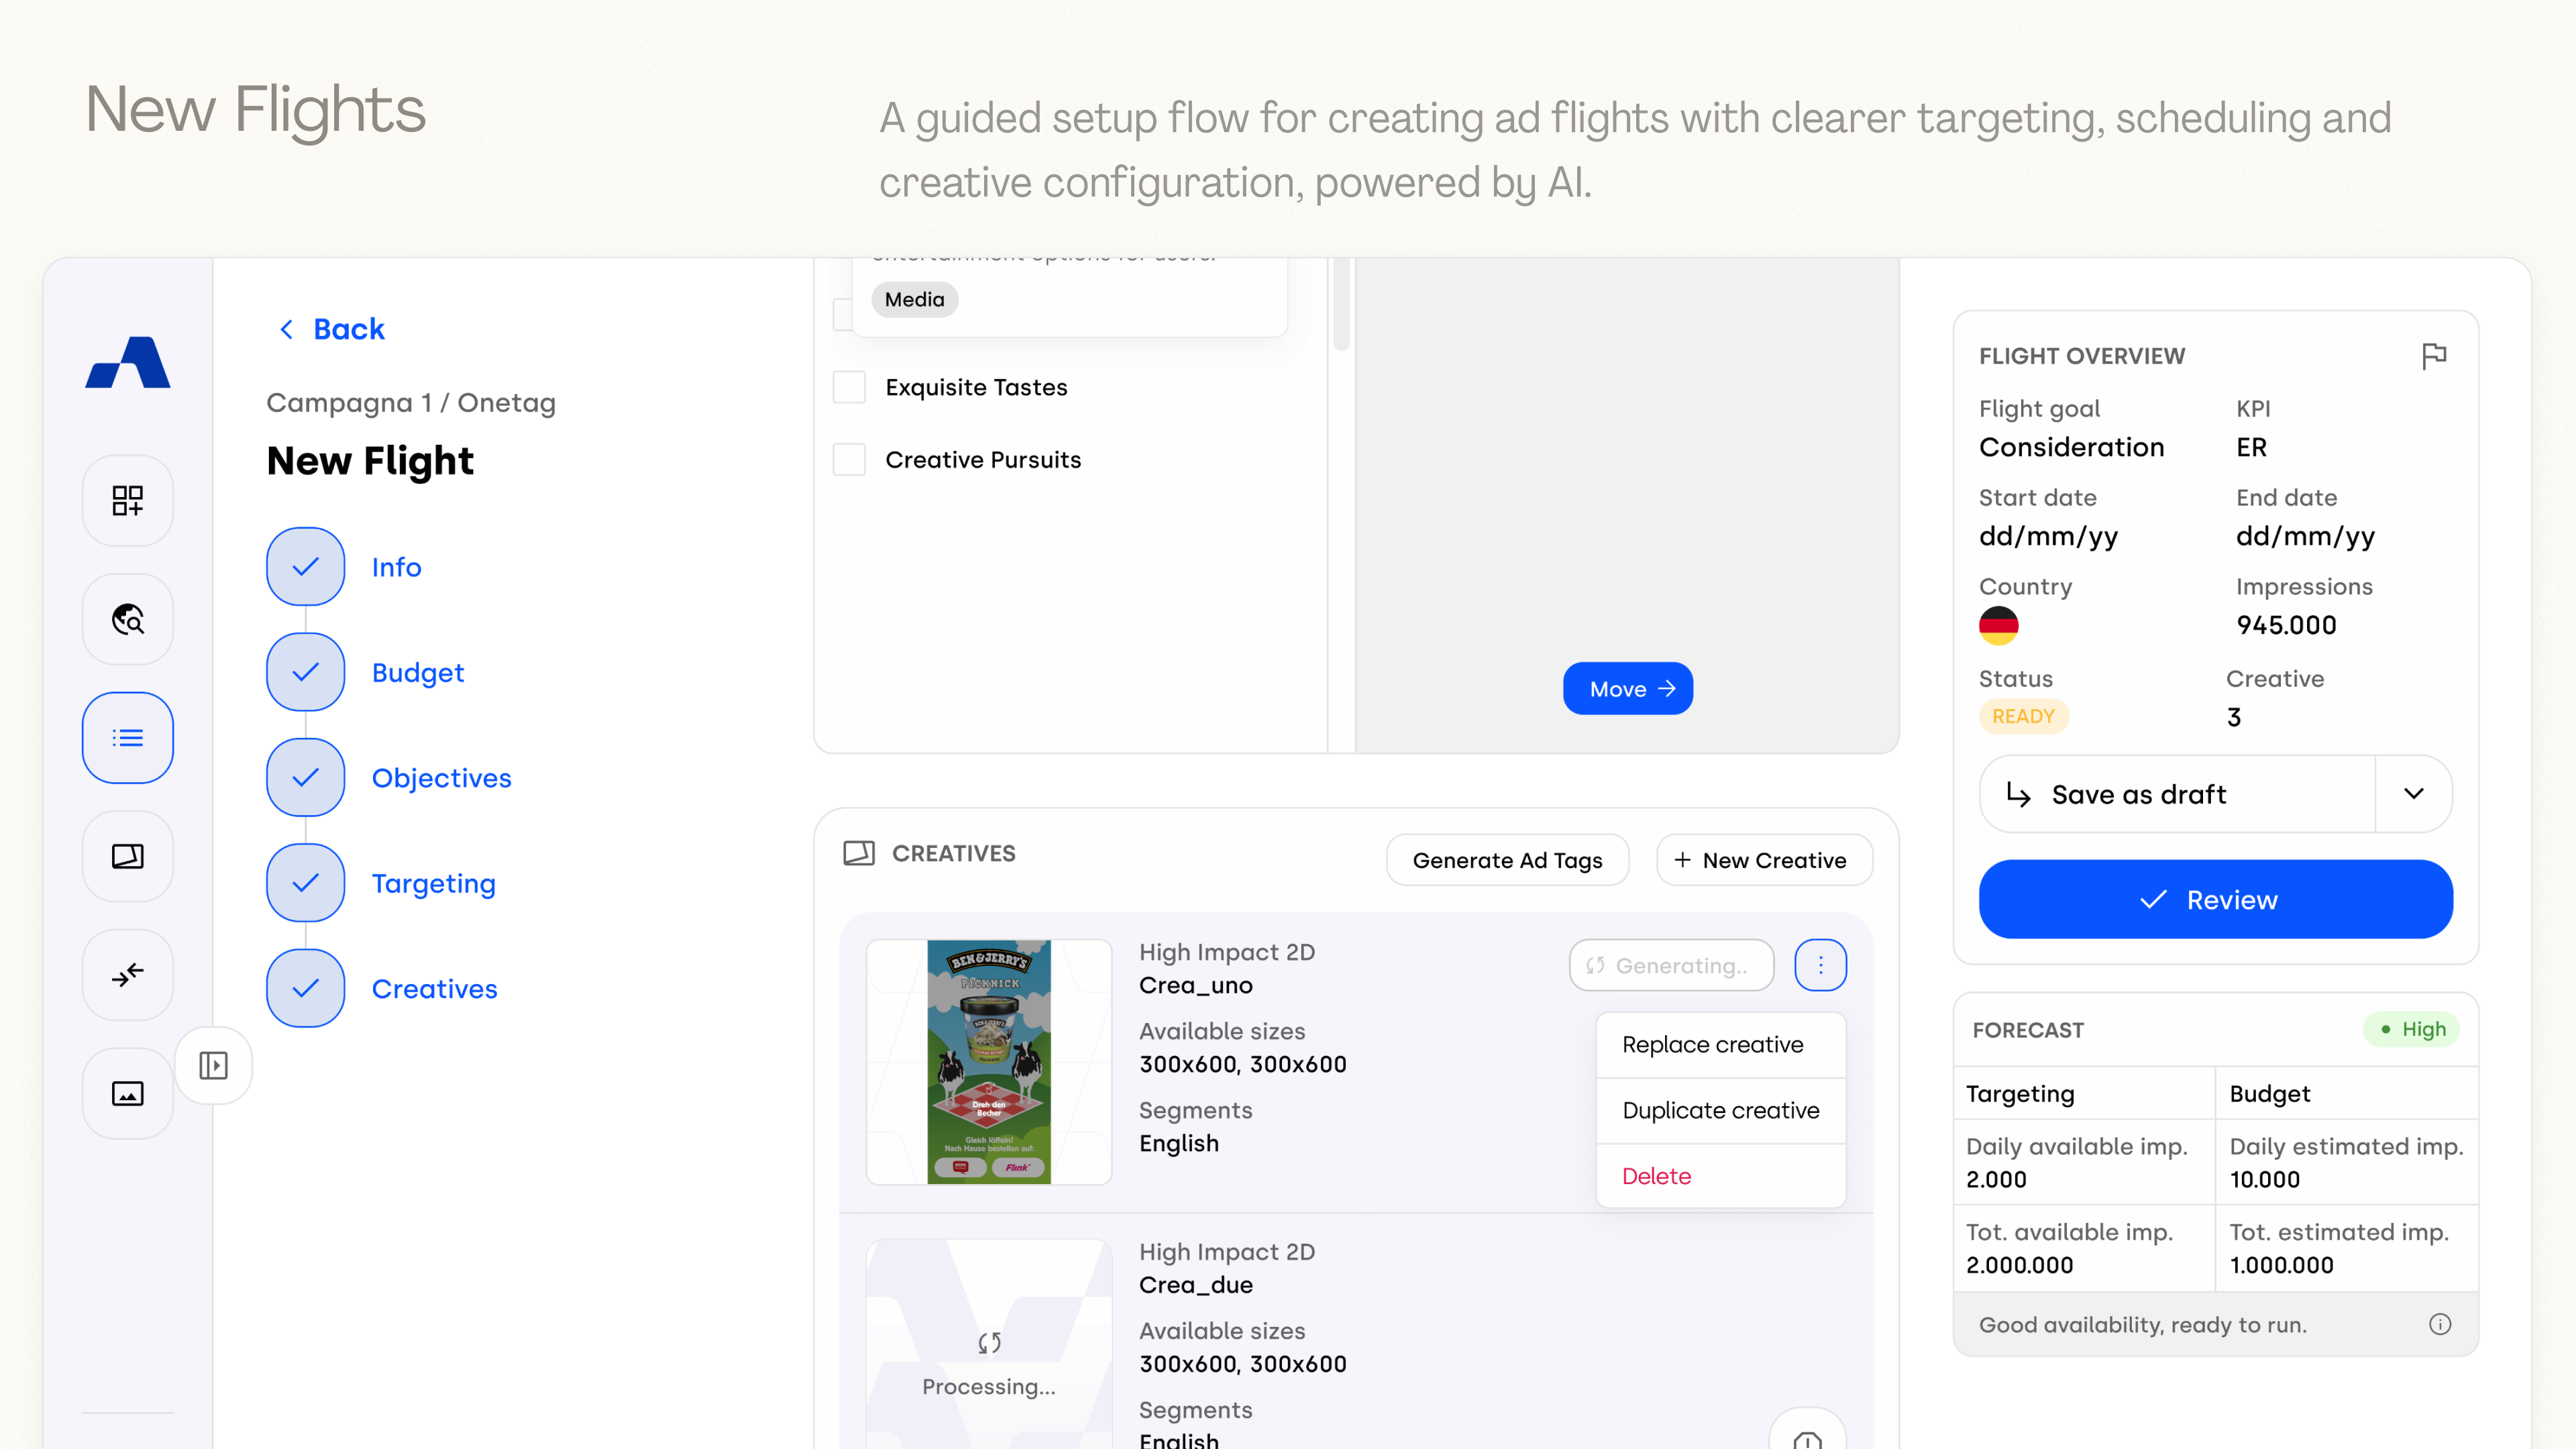The width and height of the screenshot is (2576, 1449).
Task: Go to the Creatives step
Action: tap(435, 988)
